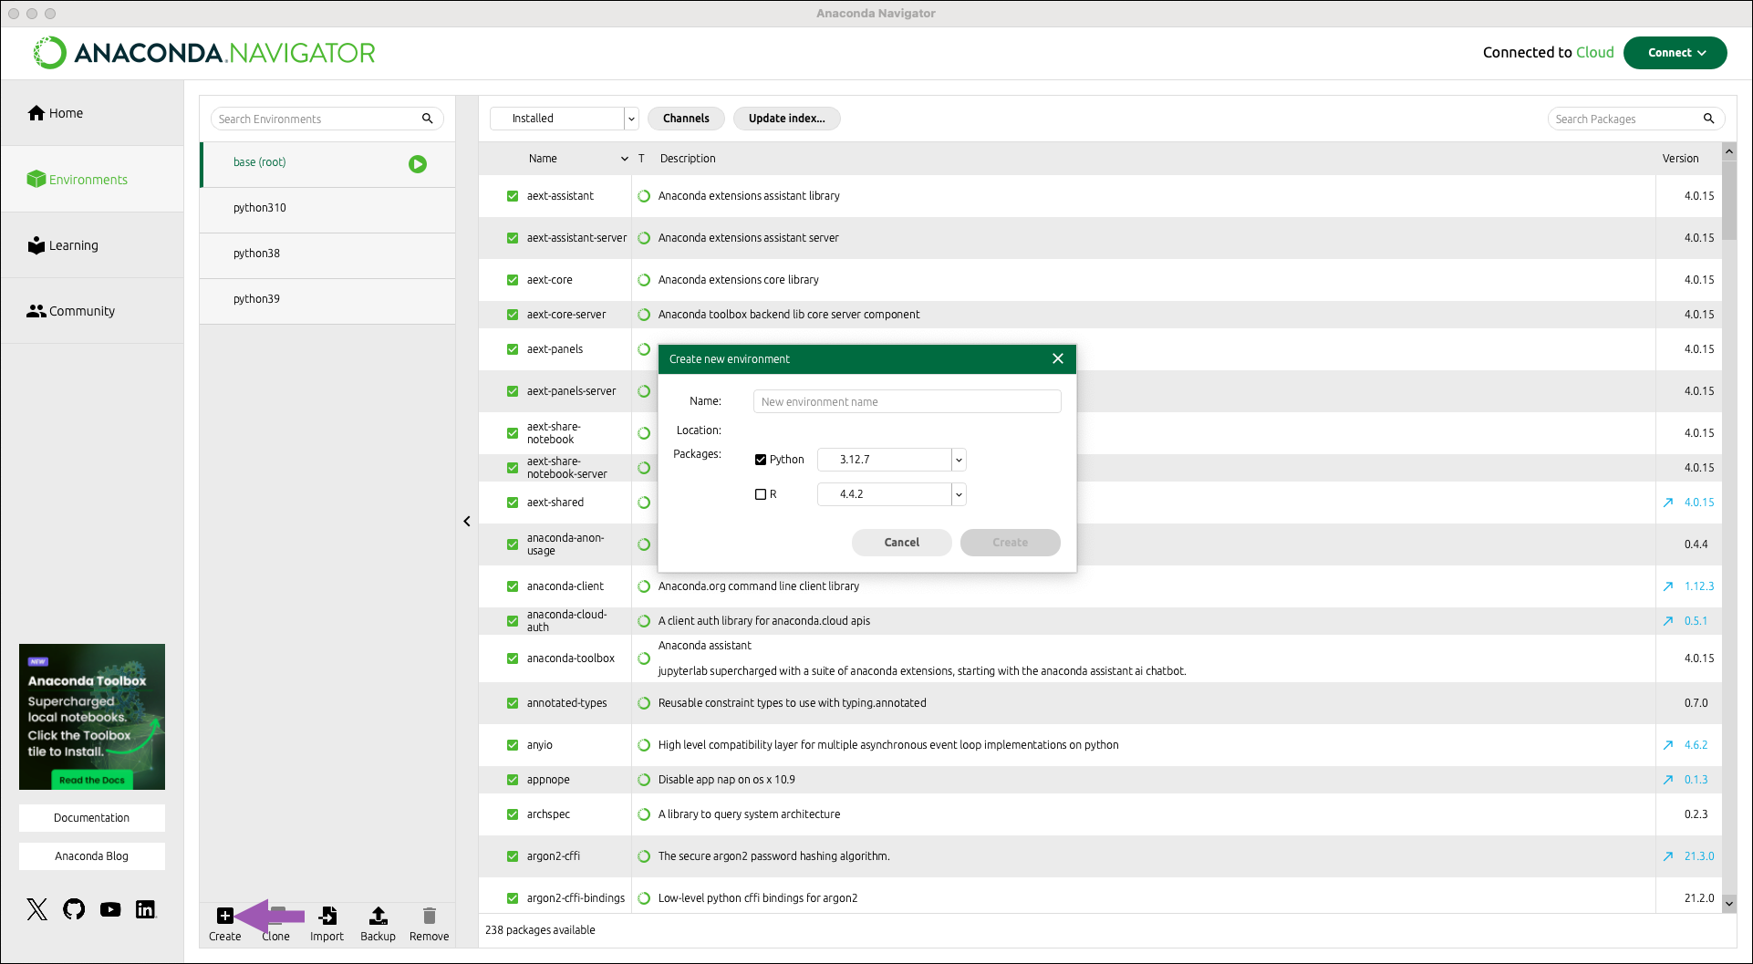Click the Search Environments magnifier icon
Screen dimensions: 1753x964
point(428,119)
